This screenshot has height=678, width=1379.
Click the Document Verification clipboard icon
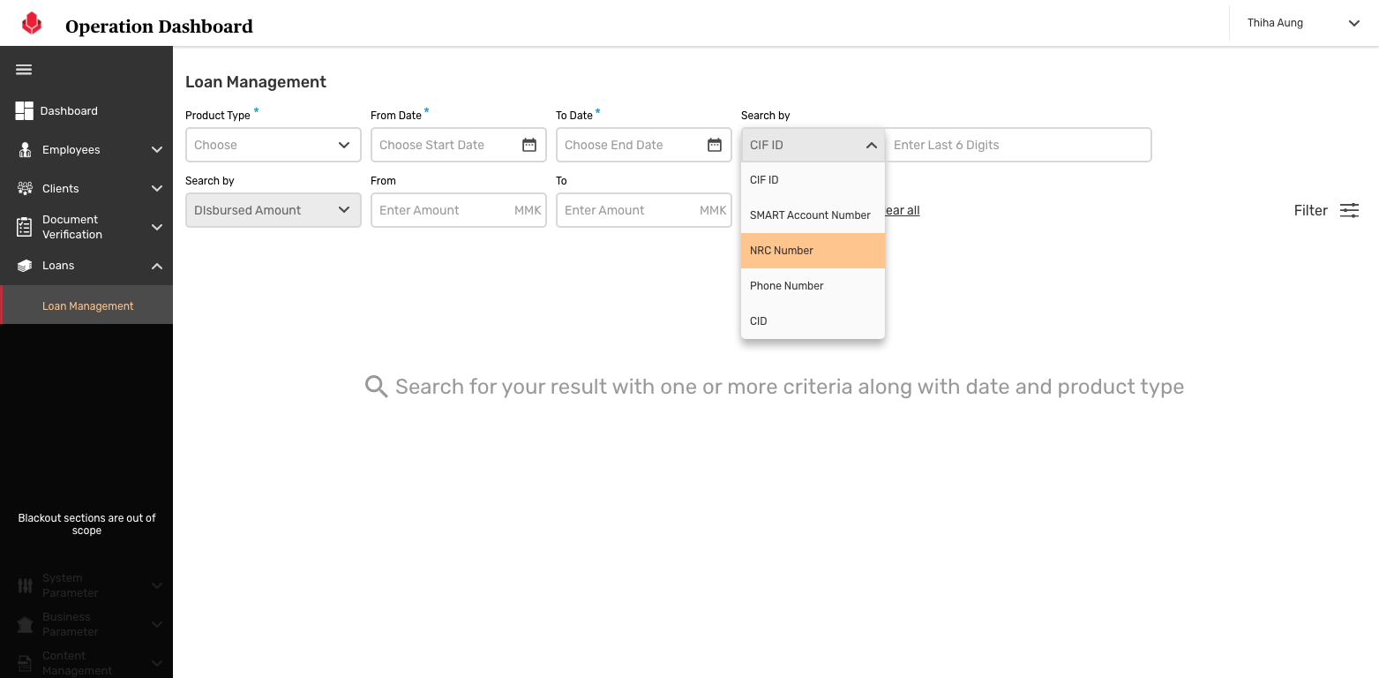25,227
